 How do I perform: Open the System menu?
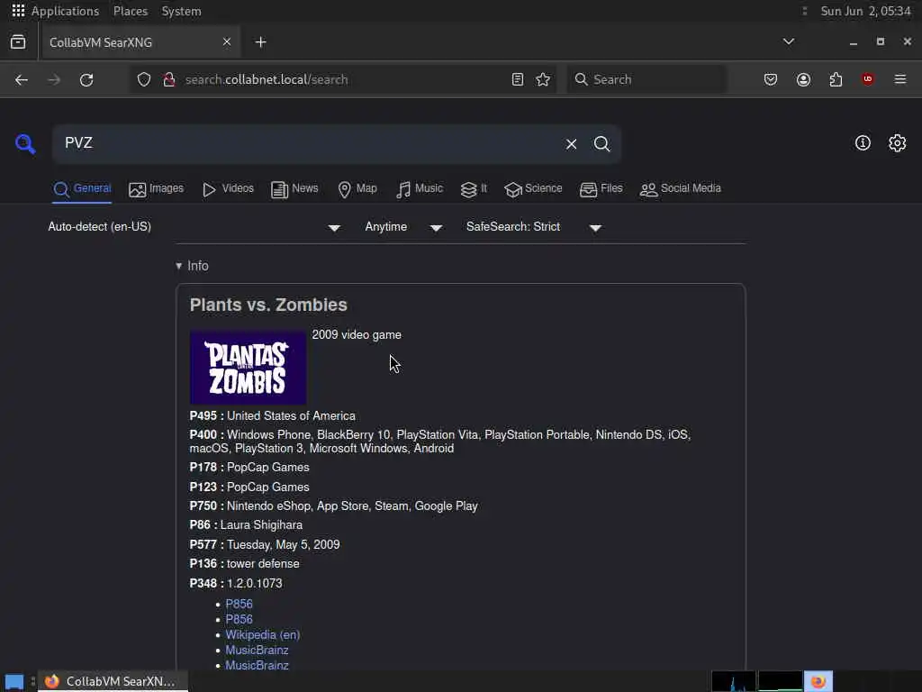click(181, 11)
